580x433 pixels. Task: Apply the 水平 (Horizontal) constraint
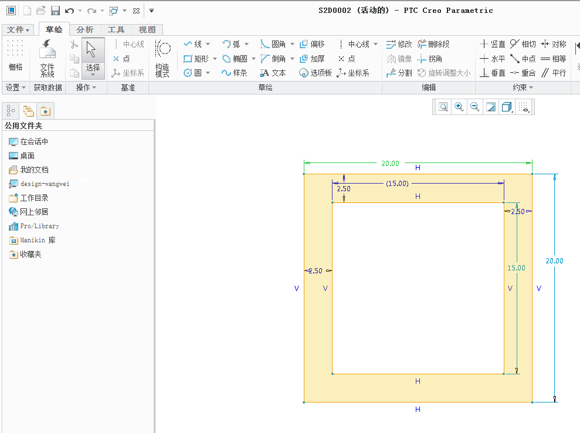point(493,59)
